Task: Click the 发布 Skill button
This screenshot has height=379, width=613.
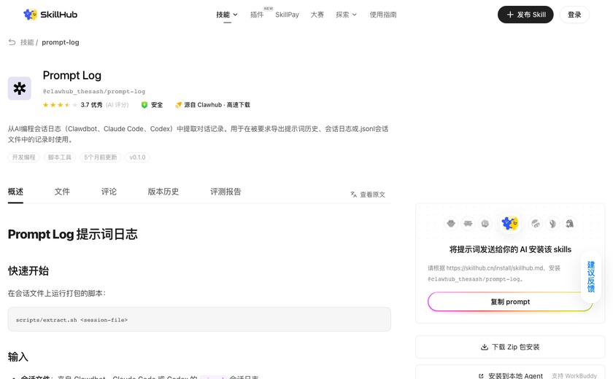Action: click(x=525, y=15)
